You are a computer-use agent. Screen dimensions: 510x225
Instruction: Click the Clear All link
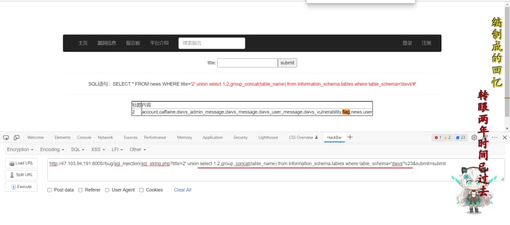(182, 190)
